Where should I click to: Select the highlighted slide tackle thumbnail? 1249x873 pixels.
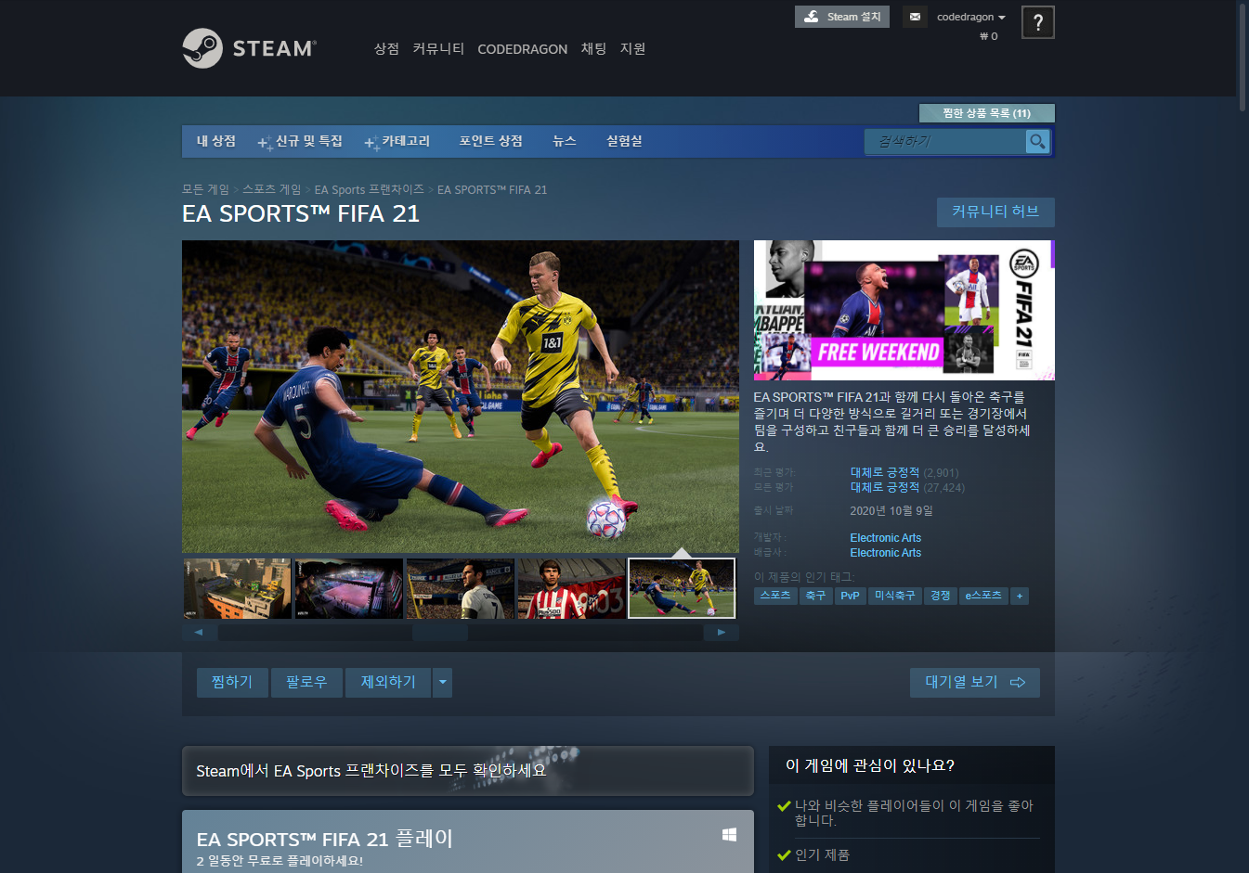682,588
